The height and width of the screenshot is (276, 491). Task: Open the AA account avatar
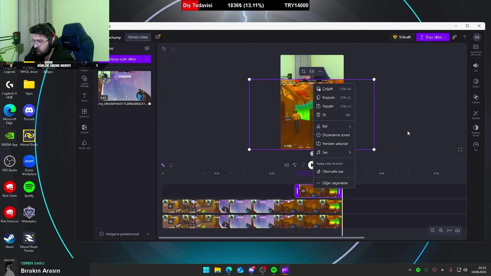(477, 37)
